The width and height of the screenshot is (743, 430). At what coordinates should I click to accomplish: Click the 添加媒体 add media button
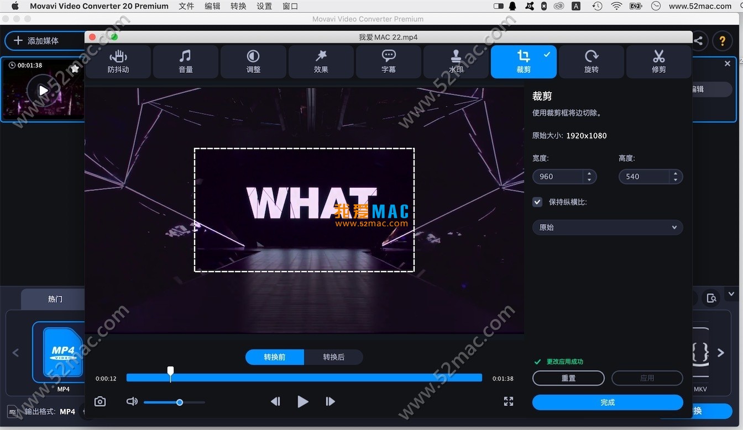tap(45, 41)
